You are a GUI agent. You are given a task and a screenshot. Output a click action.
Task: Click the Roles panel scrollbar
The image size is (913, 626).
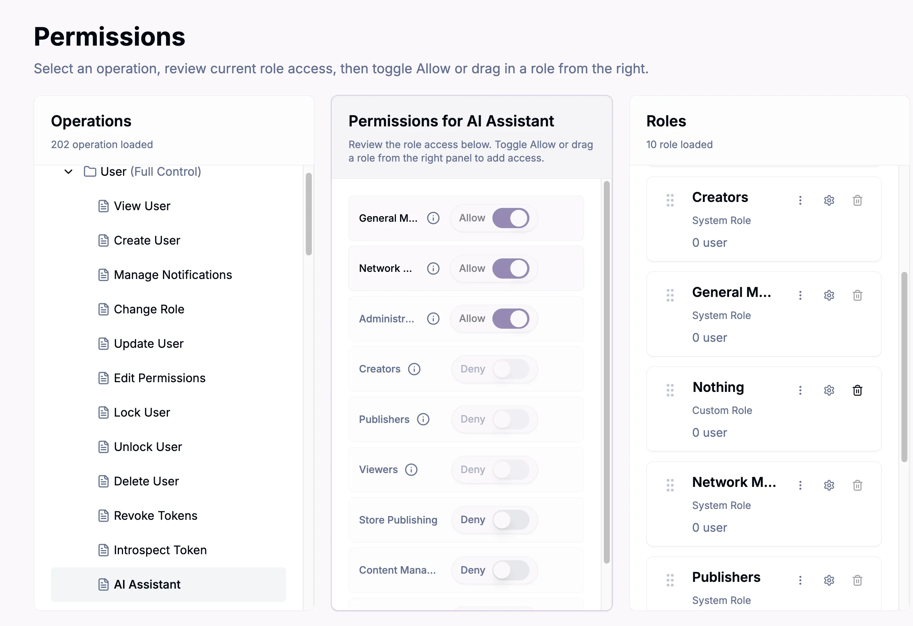(x=904, y=367)
